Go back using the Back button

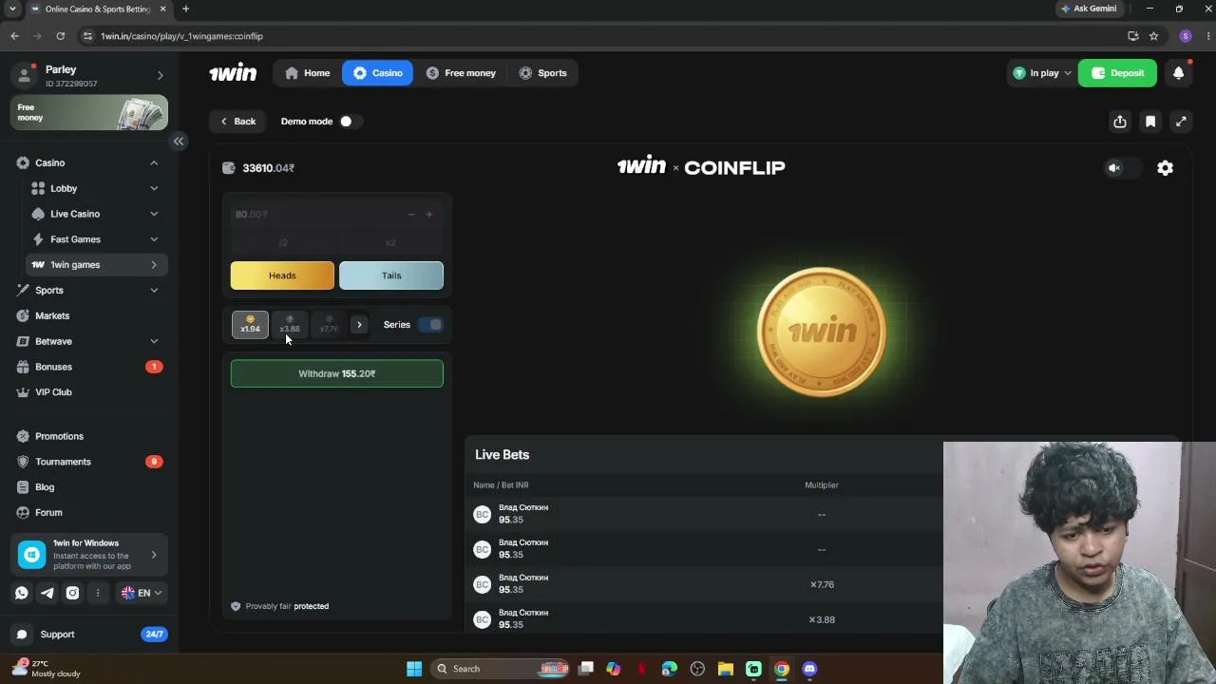pos(237,122)
